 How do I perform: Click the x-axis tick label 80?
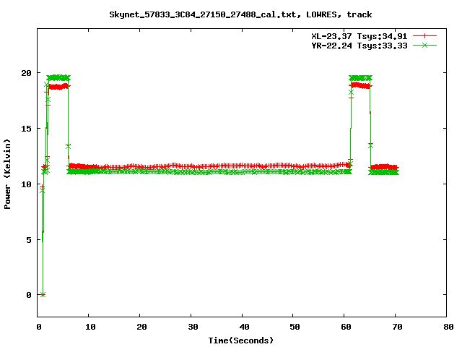click(x=448, y=327)
